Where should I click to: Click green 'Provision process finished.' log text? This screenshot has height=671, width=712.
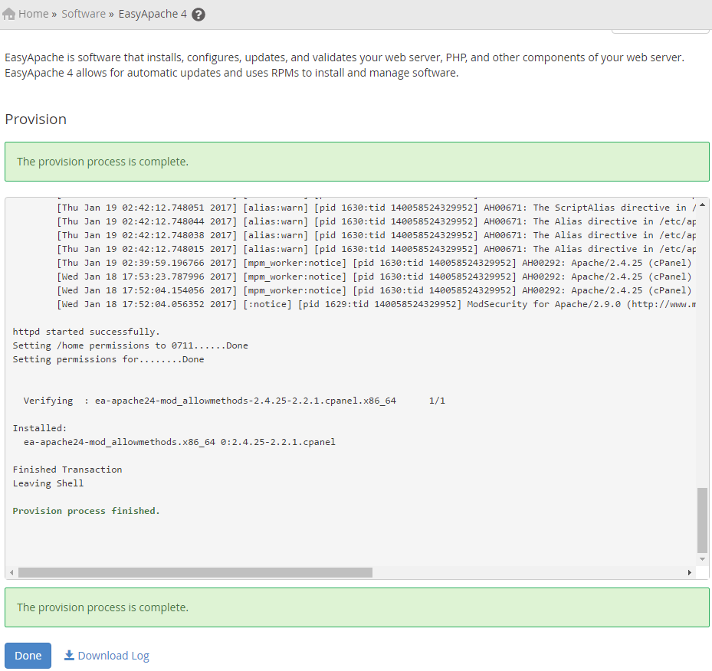(x=87, y=511)
